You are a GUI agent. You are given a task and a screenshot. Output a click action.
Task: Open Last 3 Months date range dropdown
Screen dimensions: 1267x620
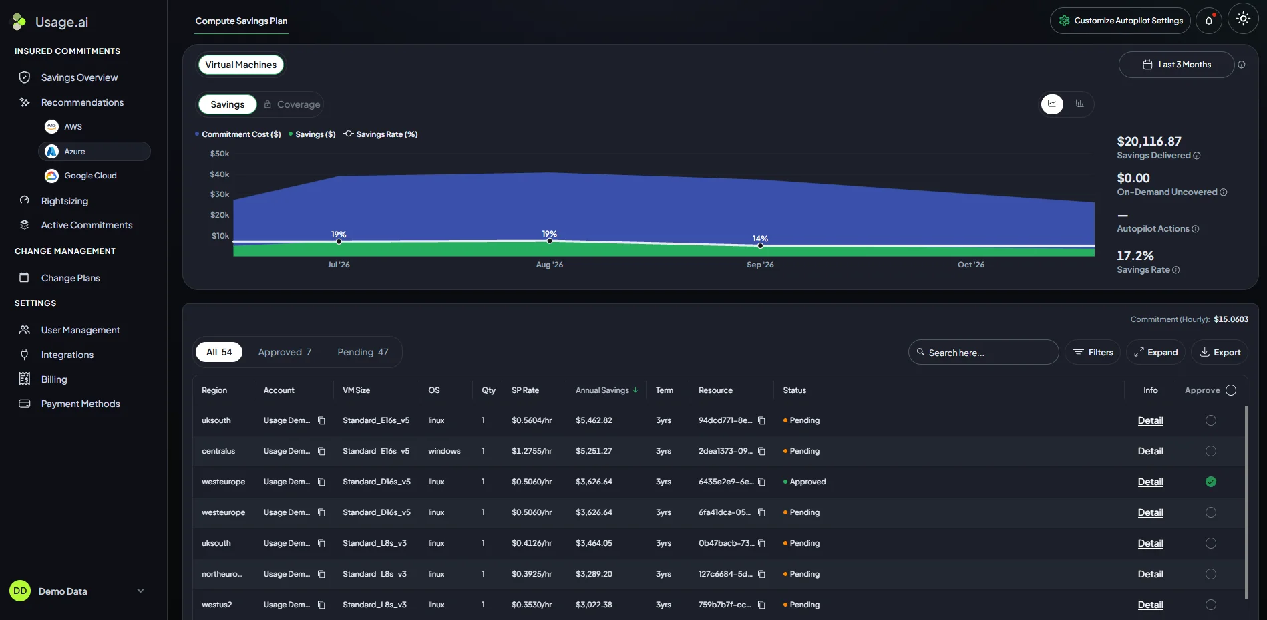1176,65
